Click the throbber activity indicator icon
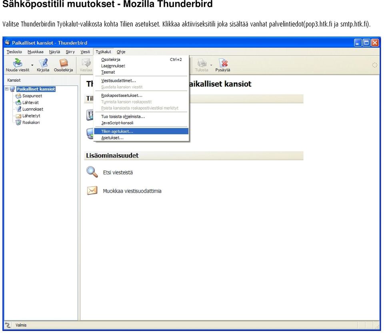Screen dimensions: 384x333 374,65
